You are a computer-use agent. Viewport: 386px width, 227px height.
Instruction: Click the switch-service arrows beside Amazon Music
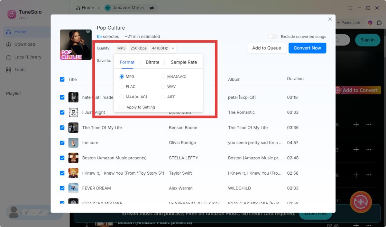pyautogui.click(x=152, y=8)
